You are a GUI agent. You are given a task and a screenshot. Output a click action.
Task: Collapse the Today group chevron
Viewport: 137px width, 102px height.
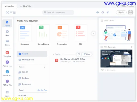pos(54,54)
